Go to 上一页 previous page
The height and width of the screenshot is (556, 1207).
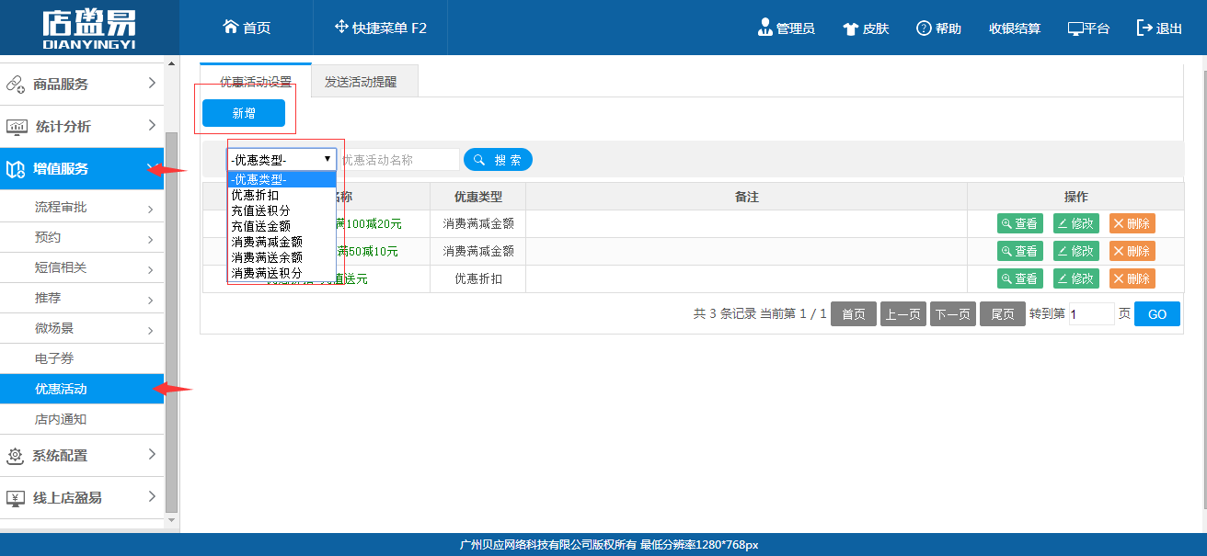click(903, 314)
